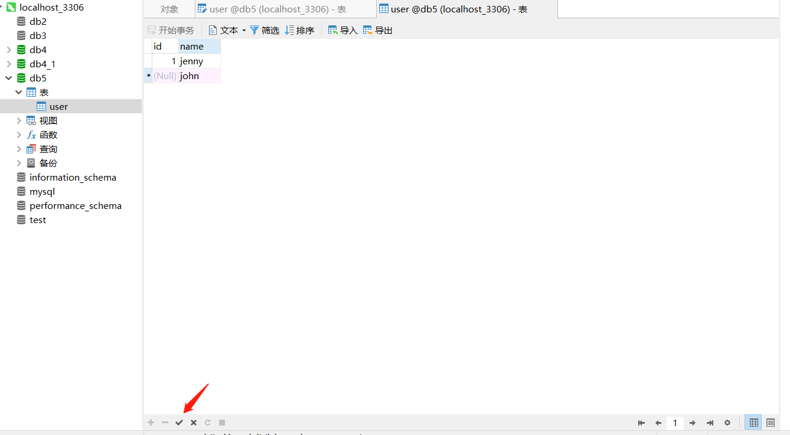This screenshot has width=790, height=435.
Task: Switch to the 对象 tab
Action: (169, 9)
